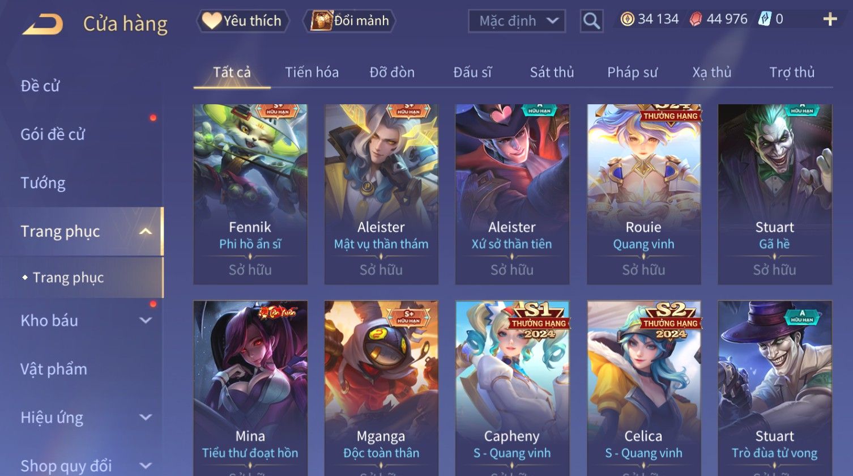Open Tướng in the sidebar
Viewport: 853px width, 476px height.
[43, 183]
